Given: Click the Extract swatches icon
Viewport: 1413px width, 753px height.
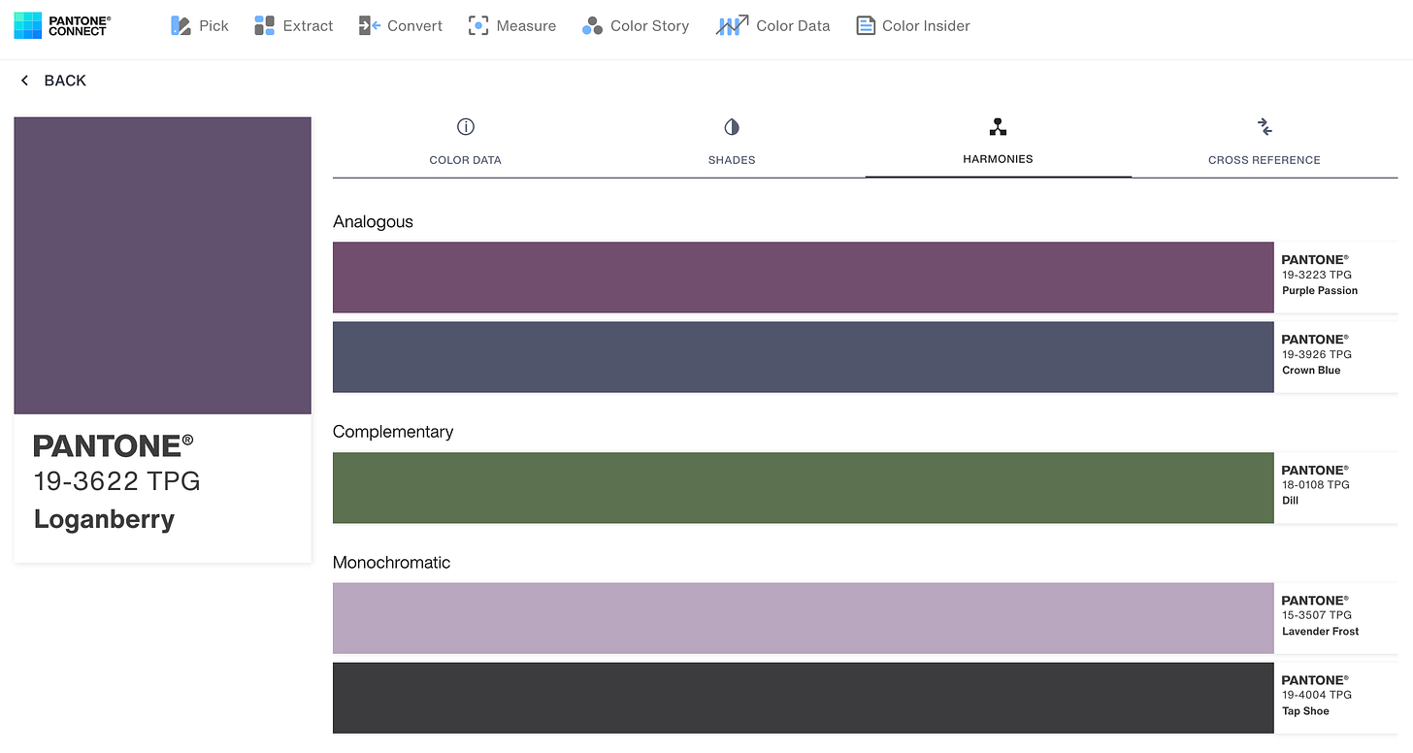Looking at the screenshot, I should [264, 26].
